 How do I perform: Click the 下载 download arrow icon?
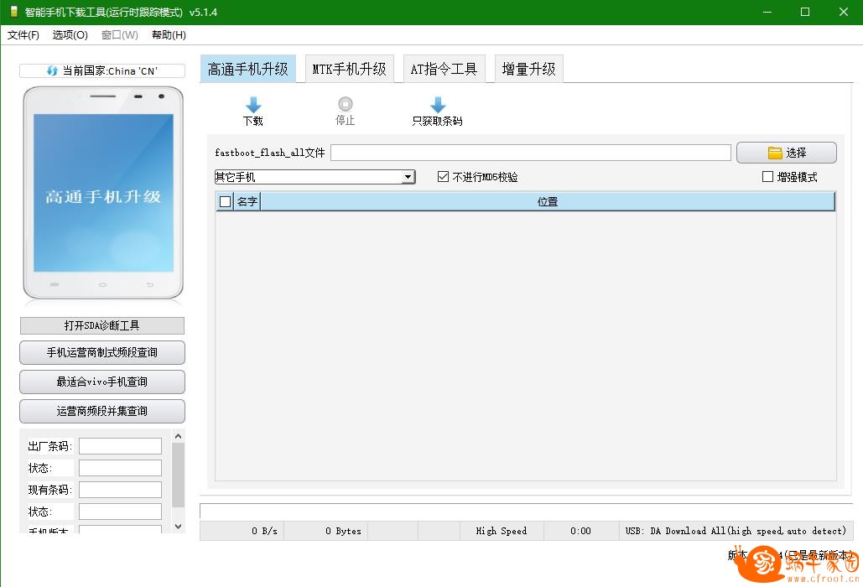tap(253, 105)
